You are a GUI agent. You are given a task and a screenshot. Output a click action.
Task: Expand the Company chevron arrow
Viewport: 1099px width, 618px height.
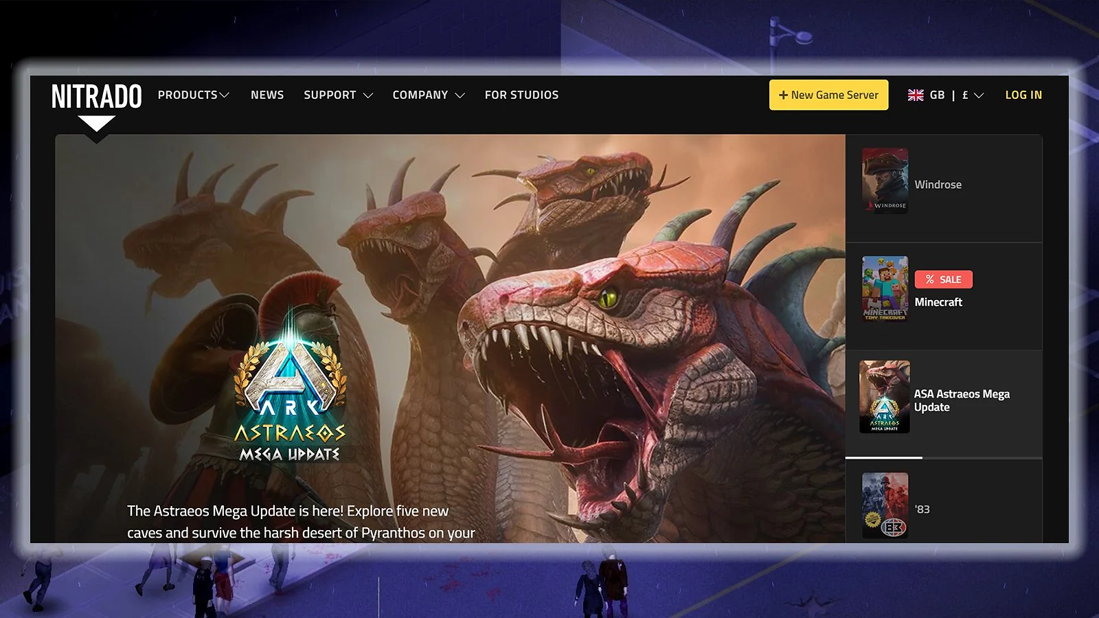tap(460, 95)
